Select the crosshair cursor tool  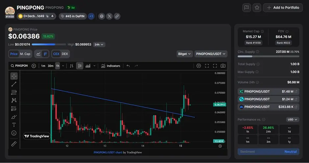coord(14,76)
